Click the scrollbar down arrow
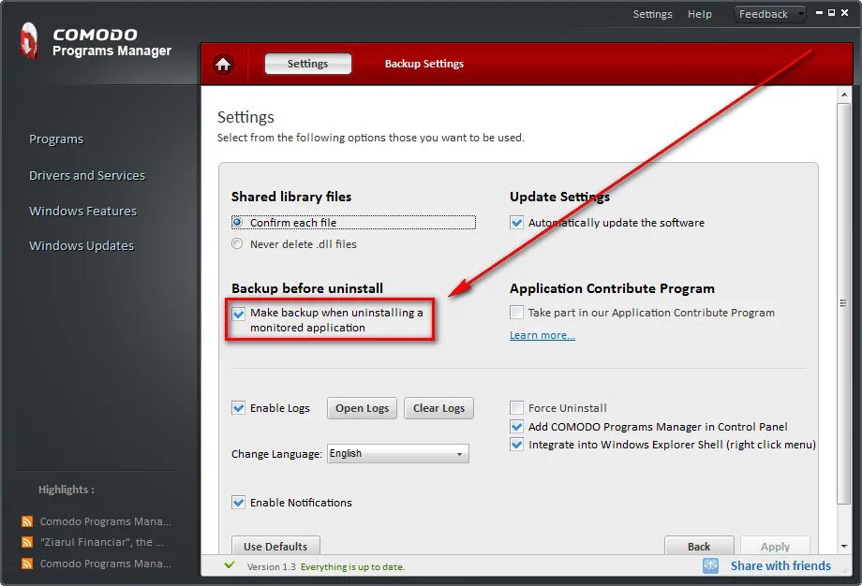 pyautogui.click(x=844, y=547)
